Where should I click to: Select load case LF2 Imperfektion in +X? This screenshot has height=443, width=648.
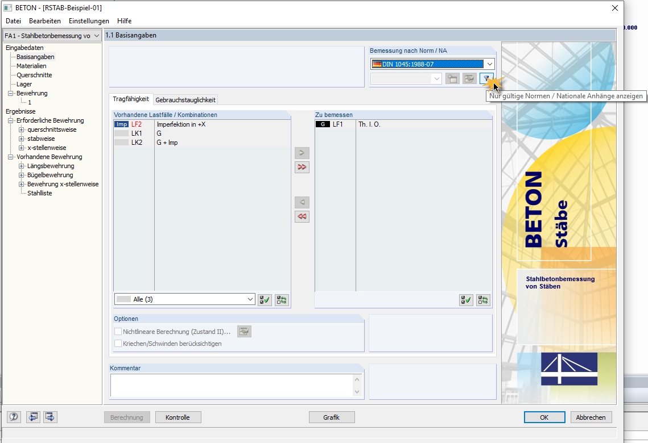(201, 124)
